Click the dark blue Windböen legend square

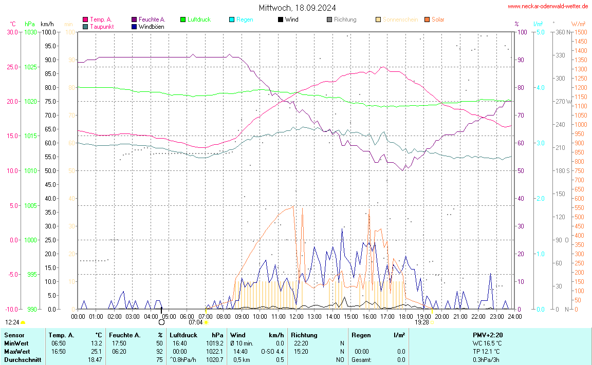(134, 26)
